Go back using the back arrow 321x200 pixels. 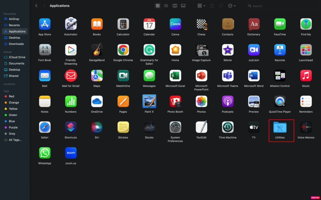36,6
